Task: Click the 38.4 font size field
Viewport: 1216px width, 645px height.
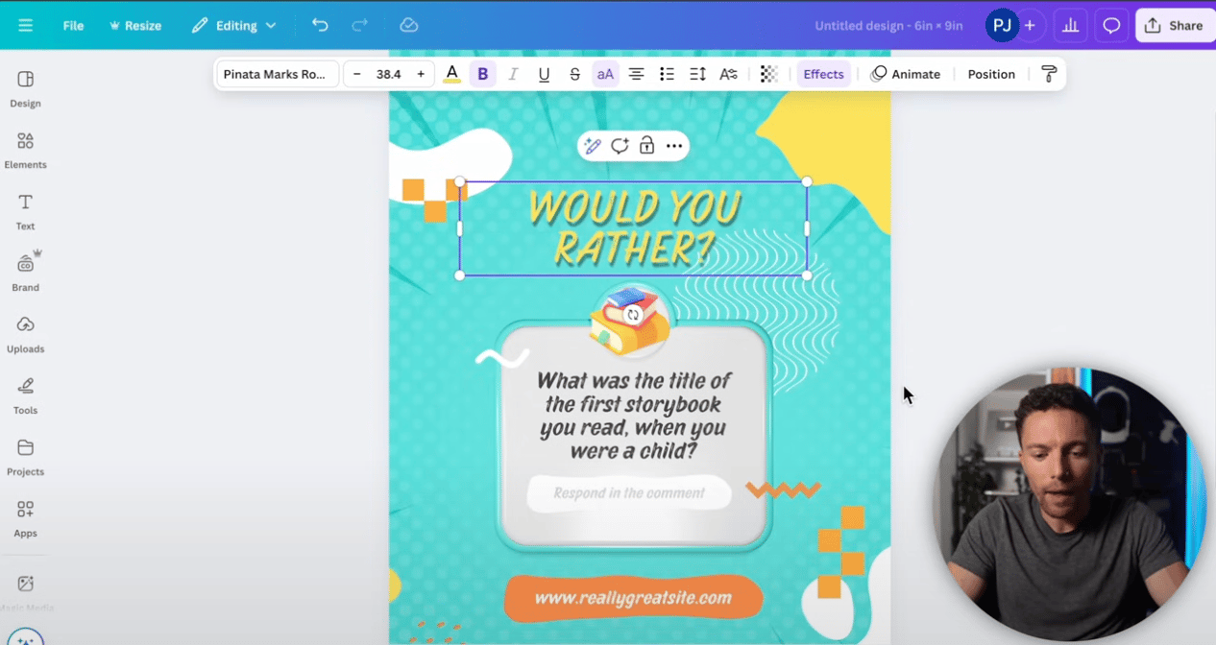Action: pos(389,74)
